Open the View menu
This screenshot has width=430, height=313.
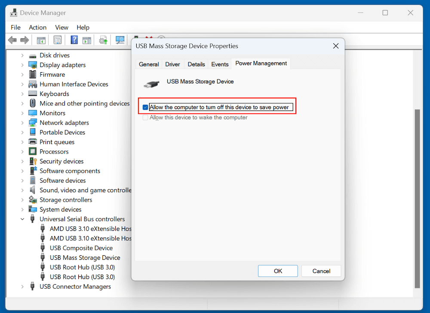coord(61,28)
